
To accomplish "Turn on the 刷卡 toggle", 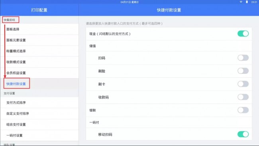I will pos(243,84).
